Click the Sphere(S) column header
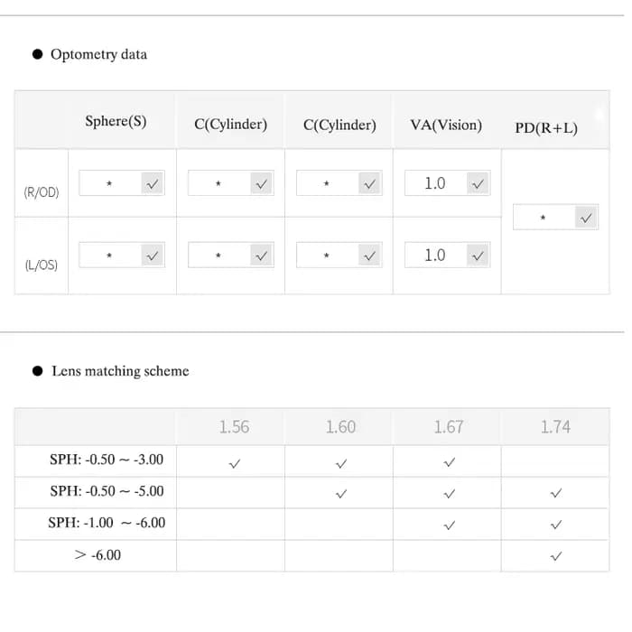632x632 pixels. click(116, 121)
